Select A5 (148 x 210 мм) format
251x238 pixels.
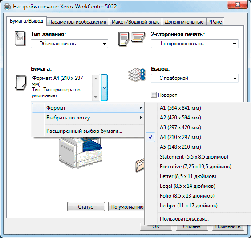198,147
